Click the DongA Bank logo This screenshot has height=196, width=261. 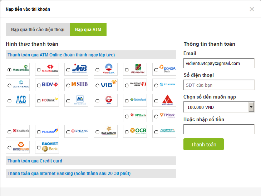167,69
